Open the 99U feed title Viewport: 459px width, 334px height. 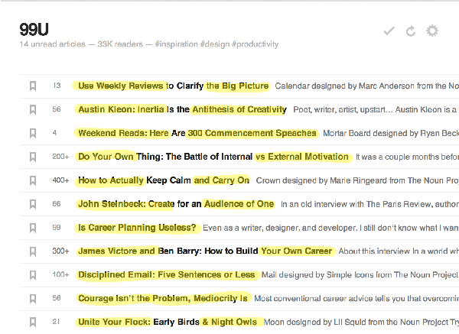point(34,30)
